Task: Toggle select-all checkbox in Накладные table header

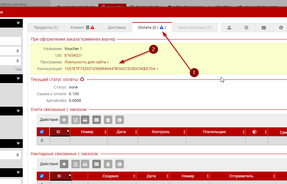Action: (x=42, y=176)
